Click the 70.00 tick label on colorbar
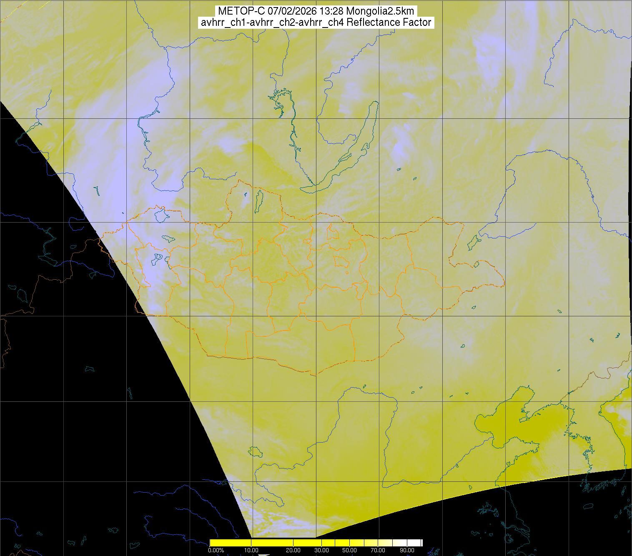Image resolution: width=632 pixels, height=556 pixels. (378, 551)
